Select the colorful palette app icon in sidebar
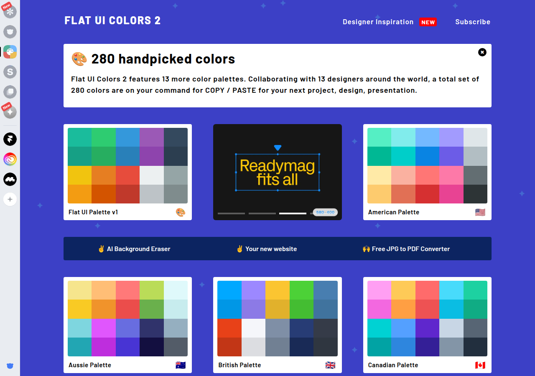Screen dimensions: 535x376 (x=10, y=52)
